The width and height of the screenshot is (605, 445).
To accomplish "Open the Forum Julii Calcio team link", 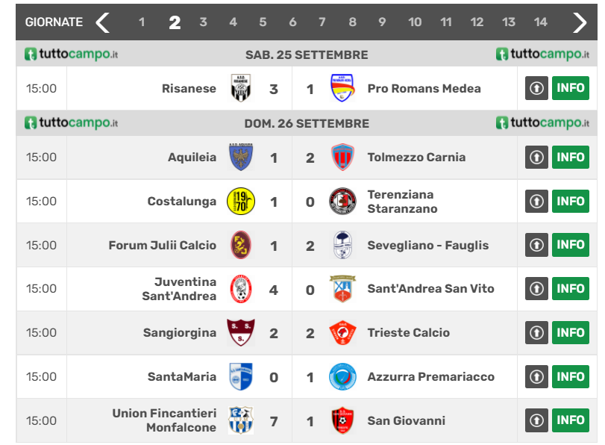I will tap(162, 245).
